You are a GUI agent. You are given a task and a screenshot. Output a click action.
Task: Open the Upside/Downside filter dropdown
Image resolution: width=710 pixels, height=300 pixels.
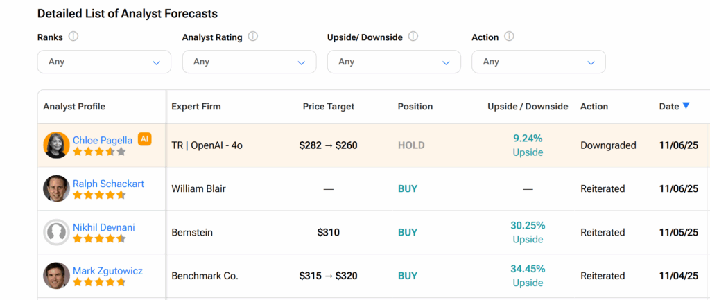394,62
